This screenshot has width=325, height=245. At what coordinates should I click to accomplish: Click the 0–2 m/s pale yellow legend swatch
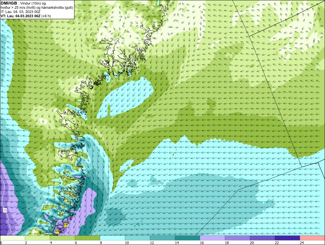(x=13, y=238)
